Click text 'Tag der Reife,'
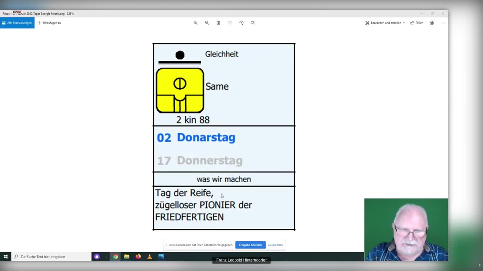This screenshot has width=483, height=271. [184, 193]
